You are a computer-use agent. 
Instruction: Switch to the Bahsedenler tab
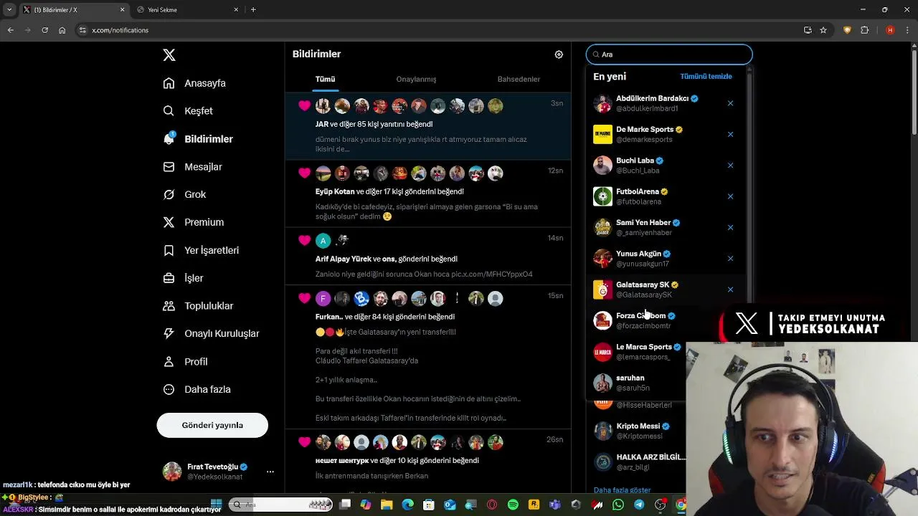(519, 80)
